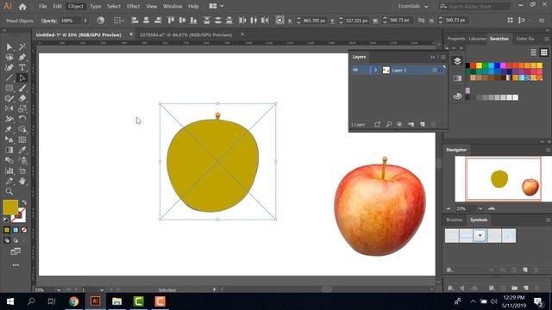Select the Hand tool

22,181
